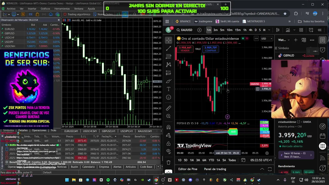Select the 1D date range
This screenshot has height=185, width=329.
tap(180, 160)
